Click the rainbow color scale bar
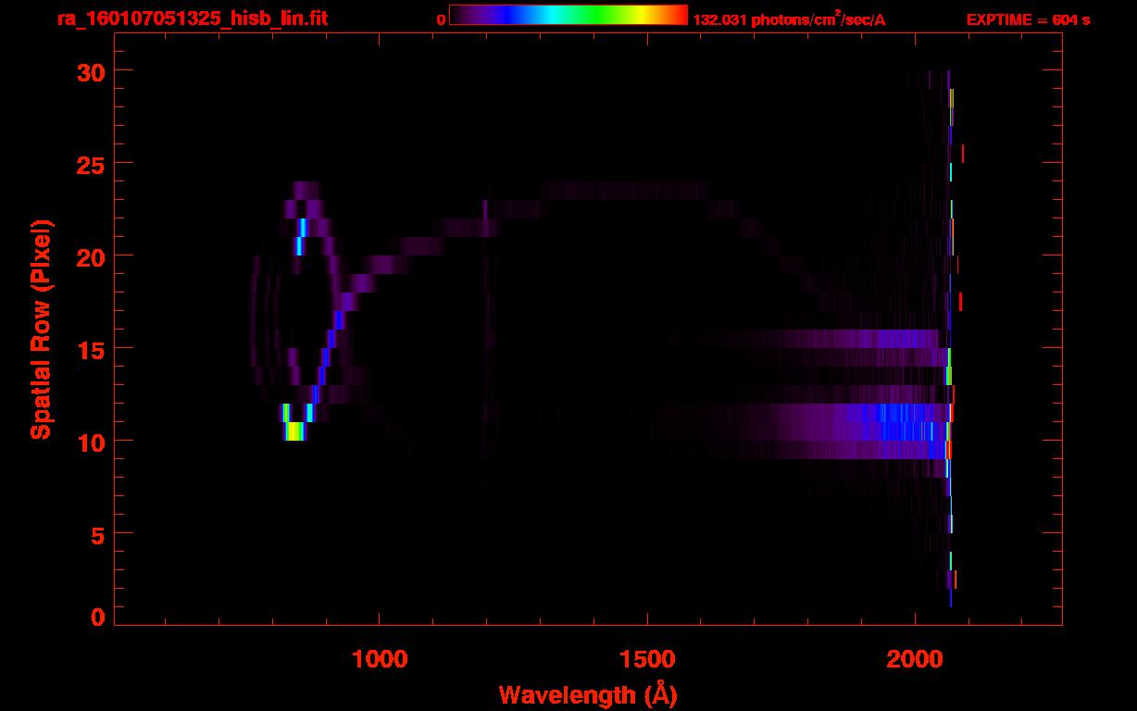The height and width of the screenshot is (711, 1137). [x=568, y=15]
